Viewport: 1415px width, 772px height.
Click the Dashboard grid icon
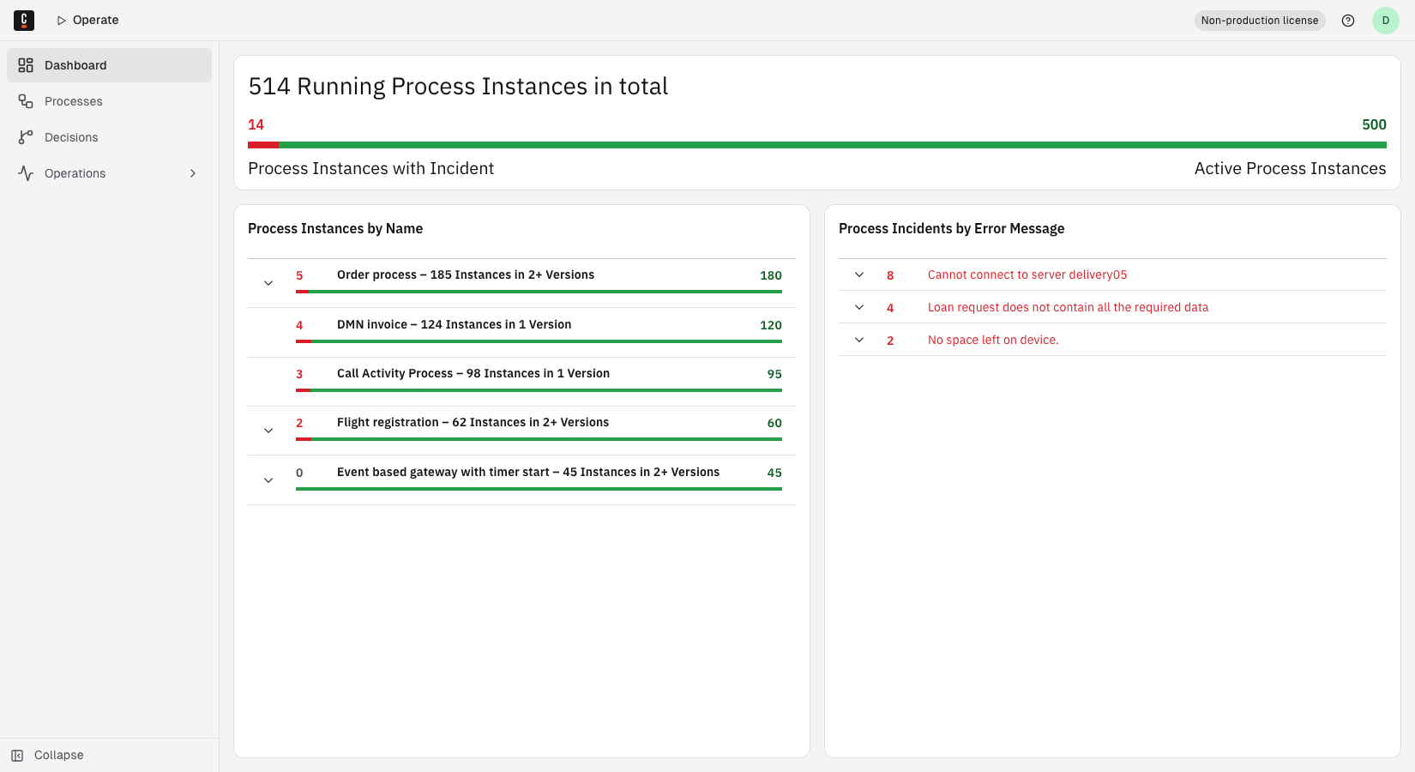(26, 65)
